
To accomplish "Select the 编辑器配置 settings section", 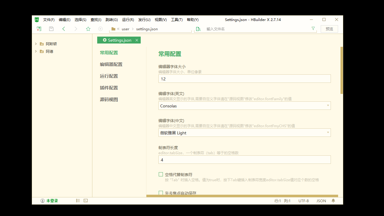I will [x=111, y=64].
